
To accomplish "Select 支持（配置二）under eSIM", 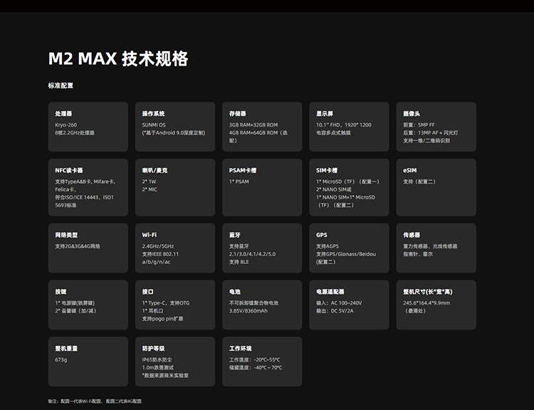I will coord(419,182).
